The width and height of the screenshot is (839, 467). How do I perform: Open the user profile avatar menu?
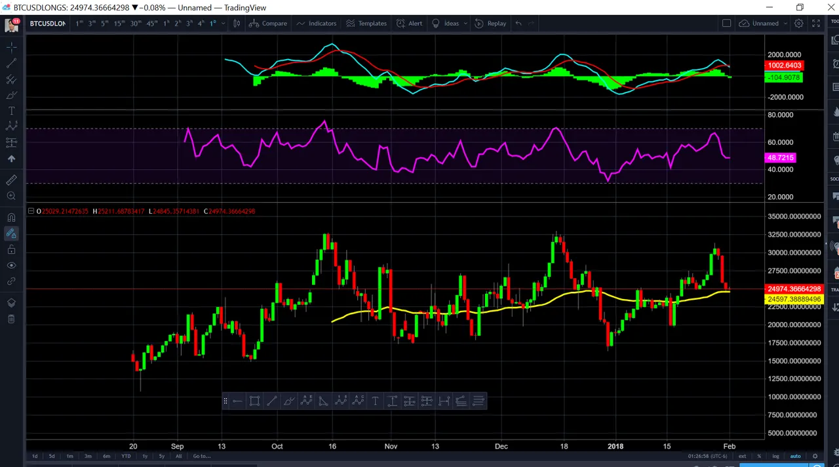pos(11,26)
